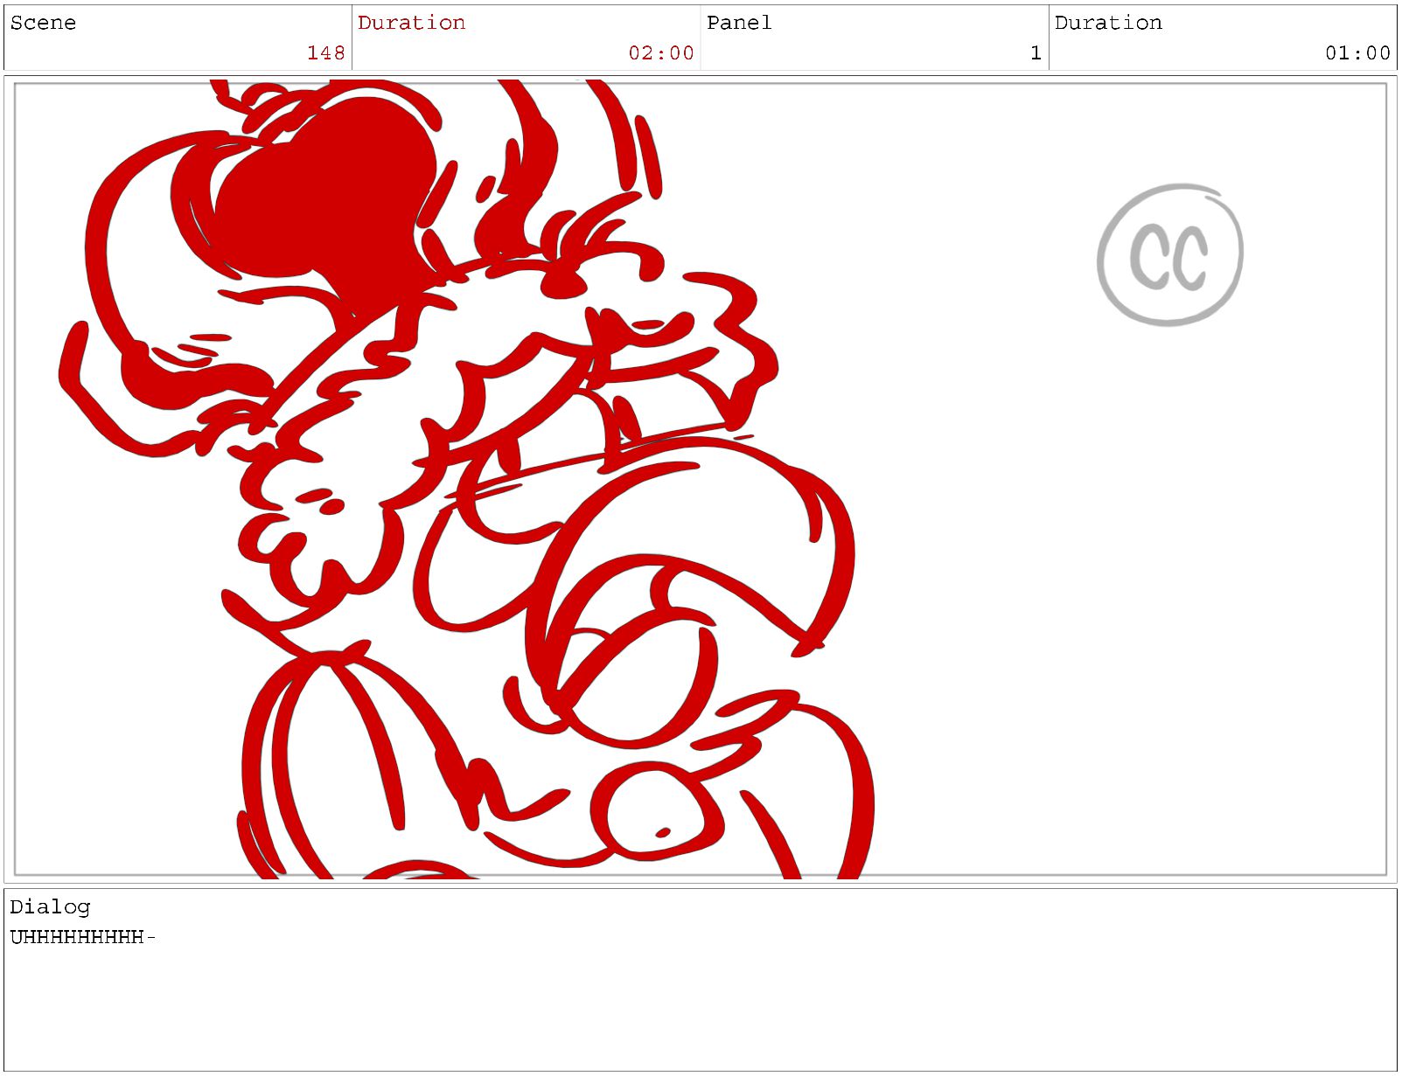The image size is (1402, 1076).
Task: Click the Panel label
Action: click(x=739, y=23)
